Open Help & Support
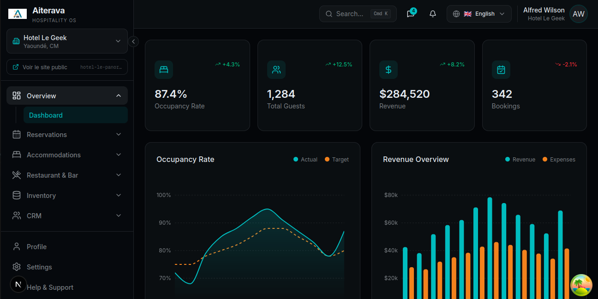The height and width of the screenshot is (299, 598). pyautogui.click(x=67, y=287)
